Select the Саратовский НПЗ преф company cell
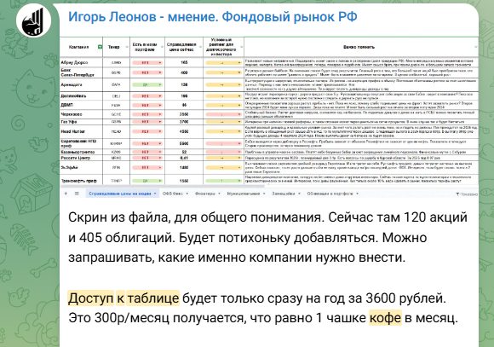 click(81, 143)
